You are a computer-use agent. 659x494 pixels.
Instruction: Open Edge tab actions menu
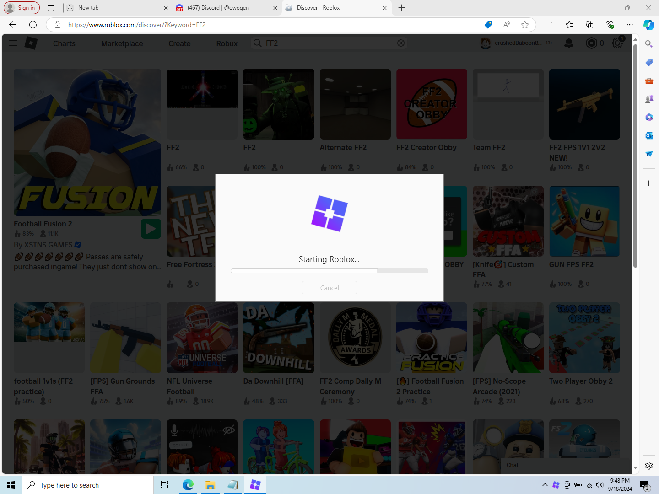point(51,8)
